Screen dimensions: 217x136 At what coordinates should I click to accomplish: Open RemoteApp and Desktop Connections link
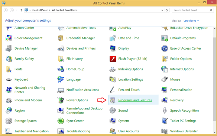(x=84, y=110)
